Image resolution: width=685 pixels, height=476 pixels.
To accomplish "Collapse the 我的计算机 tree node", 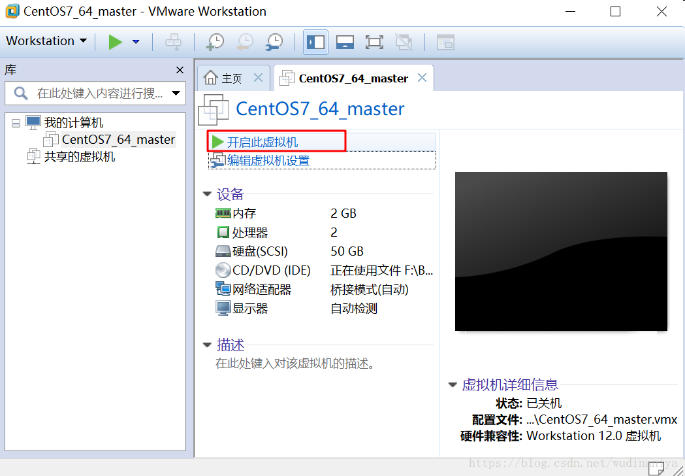I will (16, 124).
